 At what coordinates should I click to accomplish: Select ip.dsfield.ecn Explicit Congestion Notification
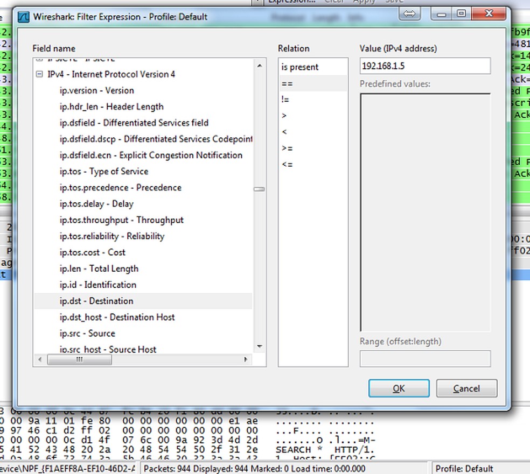point(151,155)
